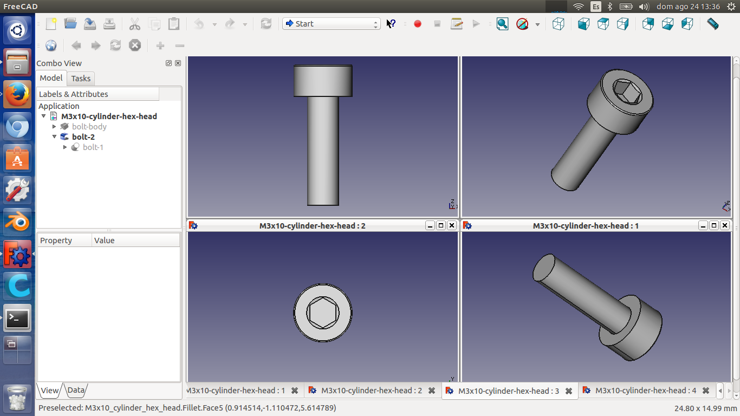Expand the bolt-body tree node
Screen dimensions: 740x416
coord(54,126)
